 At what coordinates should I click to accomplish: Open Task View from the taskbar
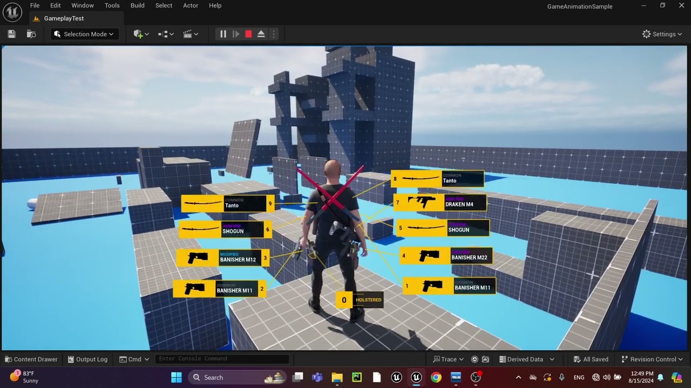tap(298, 377)
